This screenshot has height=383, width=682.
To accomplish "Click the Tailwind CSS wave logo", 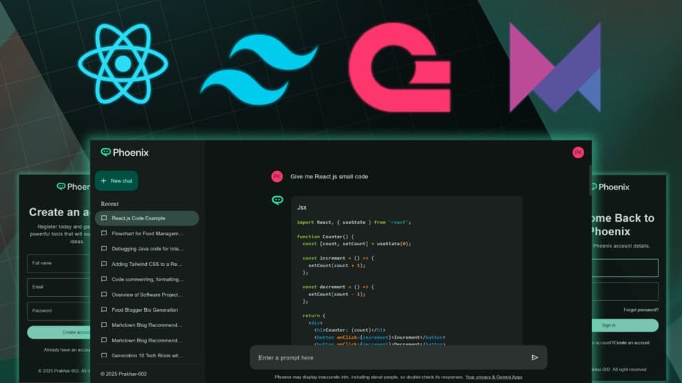I will (x=259, y=70).
